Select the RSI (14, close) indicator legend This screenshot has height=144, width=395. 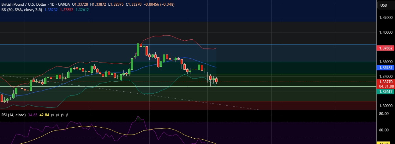(13, 115)
